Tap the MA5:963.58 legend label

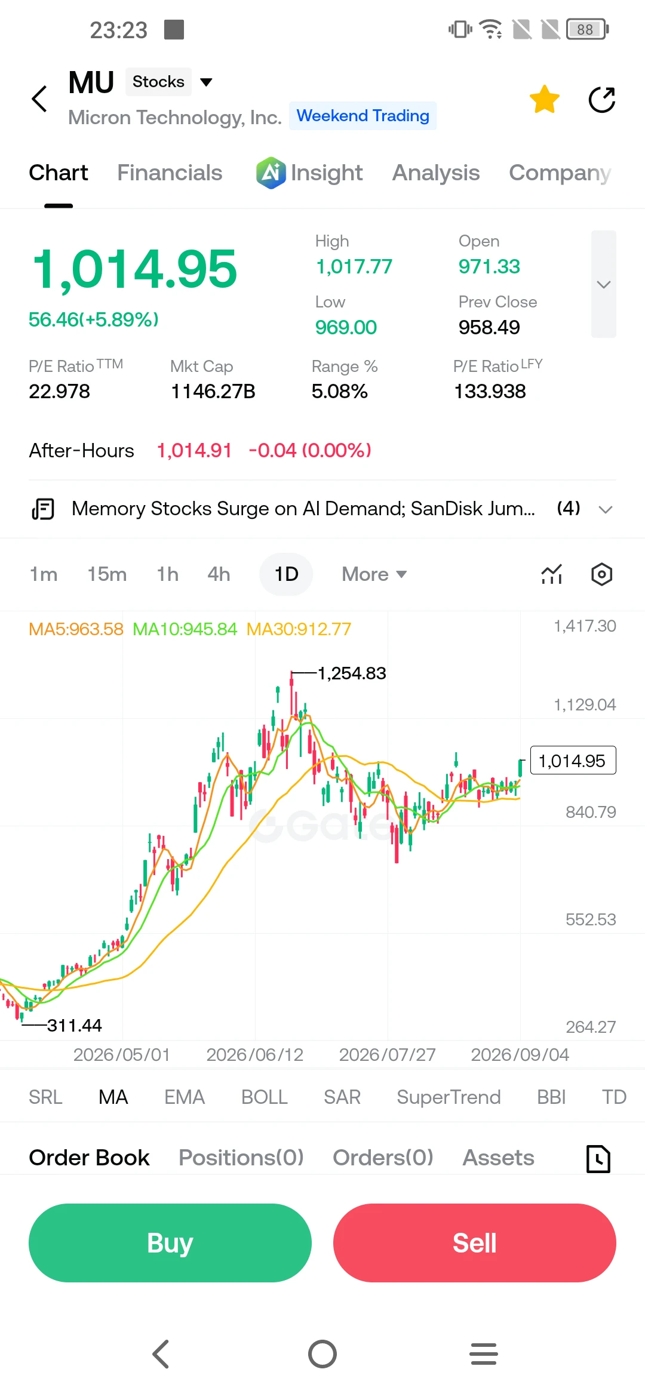[x=76, y=629]
